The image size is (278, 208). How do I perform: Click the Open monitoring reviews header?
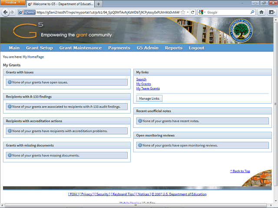coord(202,136)
